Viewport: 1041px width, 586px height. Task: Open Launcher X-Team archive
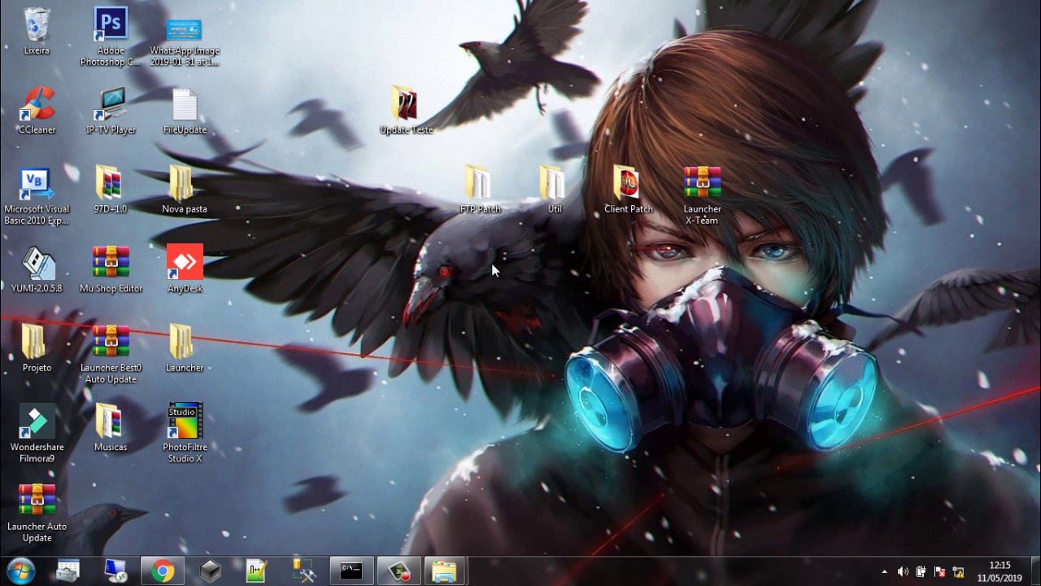coord(703,196)
